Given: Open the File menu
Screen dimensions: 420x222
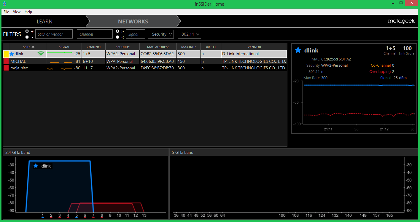Looking at the screenshot, I should (x=6, y=12).
